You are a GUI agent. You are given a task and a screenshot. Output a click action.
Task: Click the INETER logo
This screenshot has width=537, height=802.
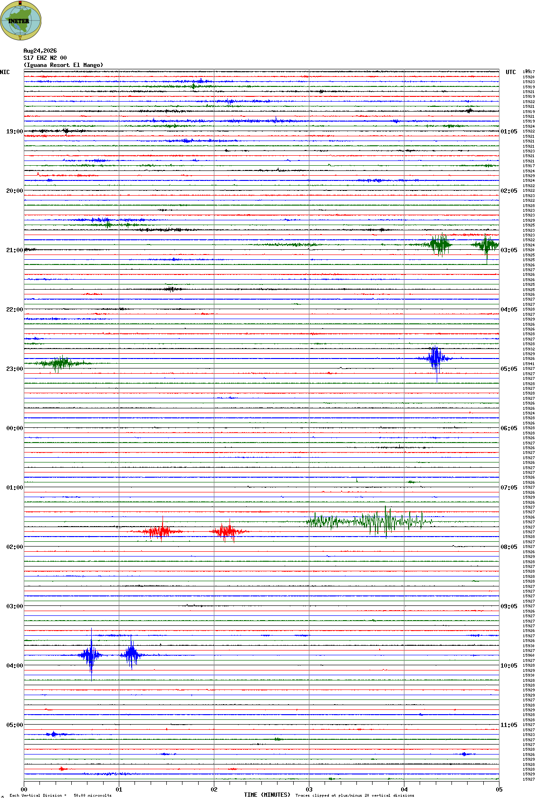(20, 20)
